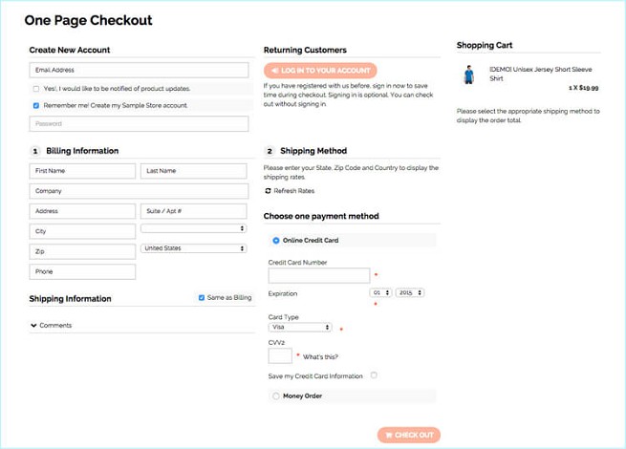
Task: Select Online Credit Card payment option
Action: pyautogui.click(x=276, y=241)
